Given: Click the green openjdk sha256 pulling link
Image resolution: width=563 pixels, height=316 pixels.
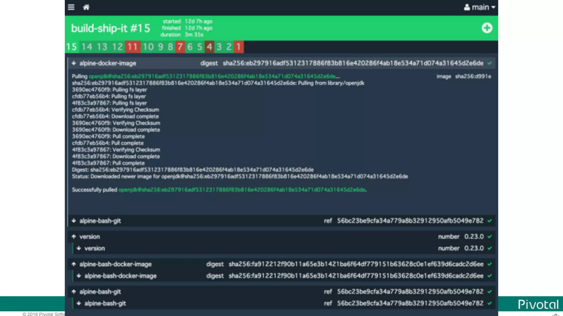Looking at the screenshot, I should pyautogui.click(x=212, y=77).
